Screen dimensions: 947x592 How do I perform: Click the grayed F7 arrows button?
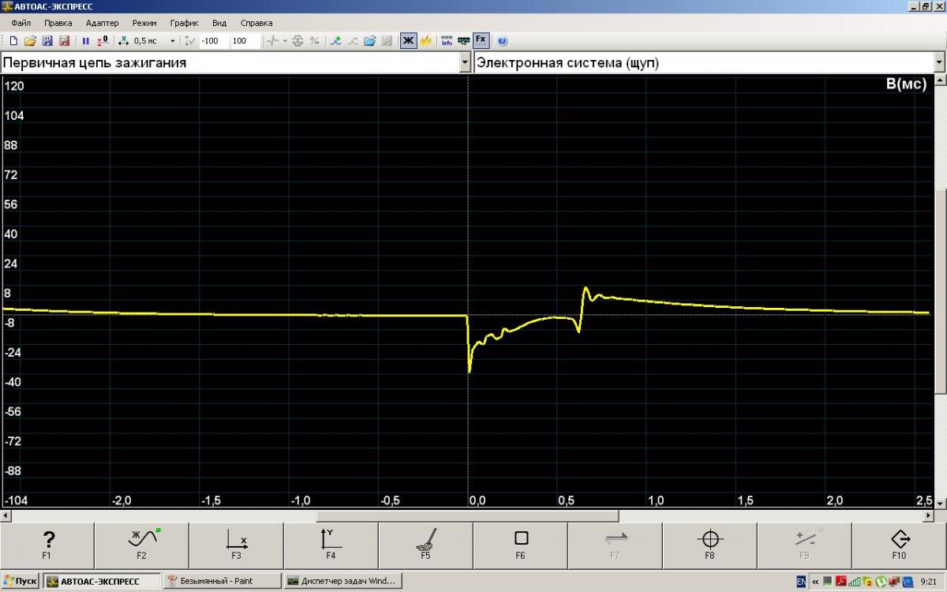point(616,545)
